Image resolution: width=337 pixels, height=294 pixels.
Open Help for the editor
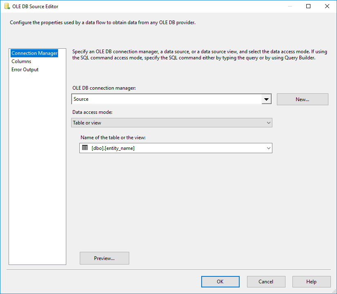point(311,282)
